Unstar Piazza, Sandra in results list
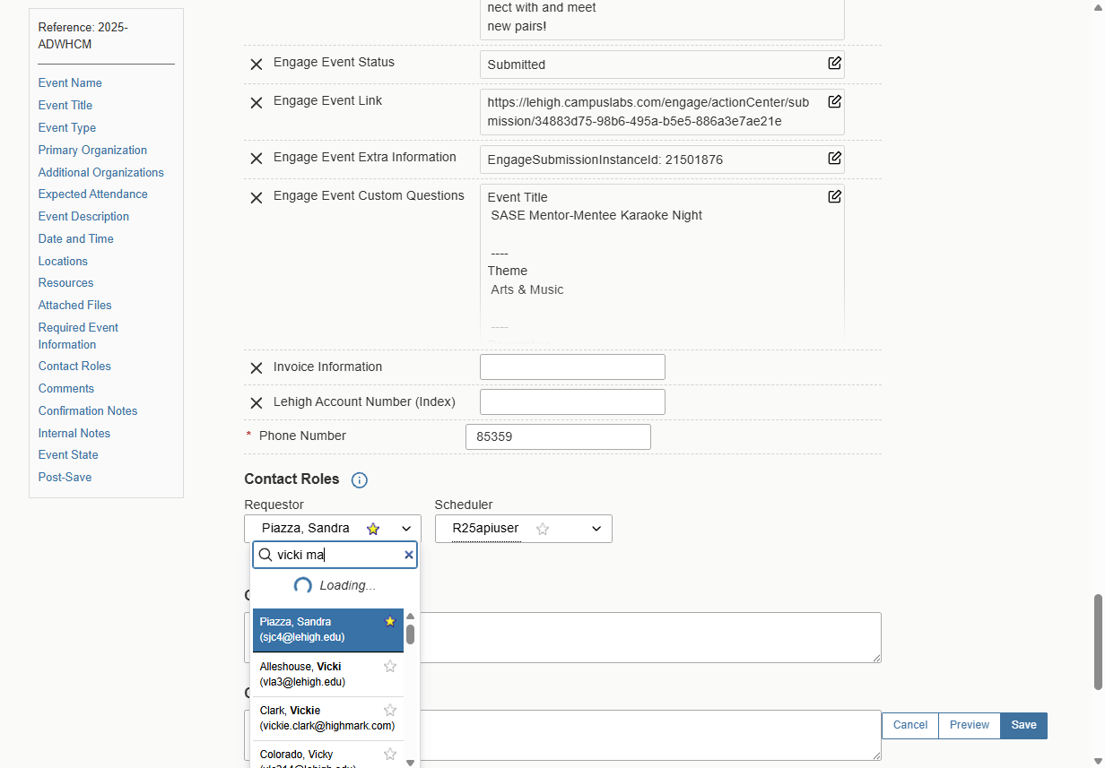The image size is (1105, 768). click(389, 621)
